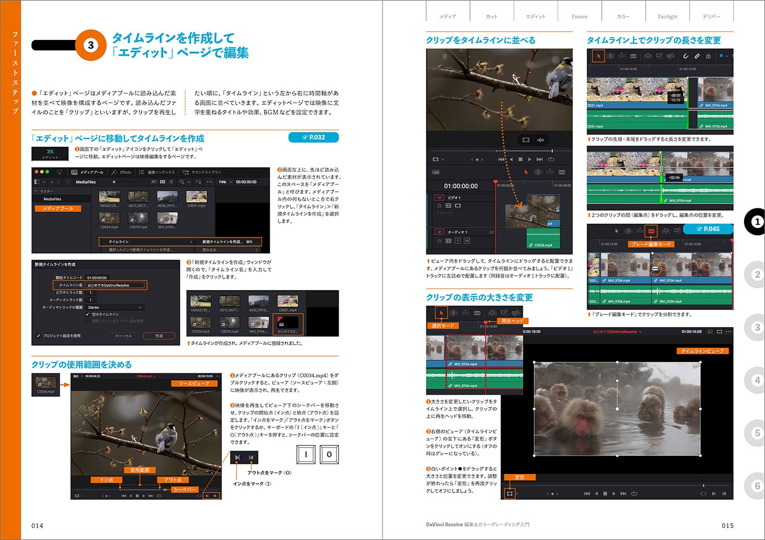Open the カラー page tab
765x540 pixels.
click(x=623, y=17)
